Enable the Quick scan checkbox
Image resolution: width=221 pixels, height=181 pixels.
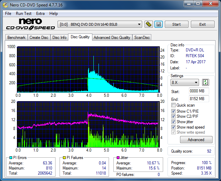coord(173,105)
